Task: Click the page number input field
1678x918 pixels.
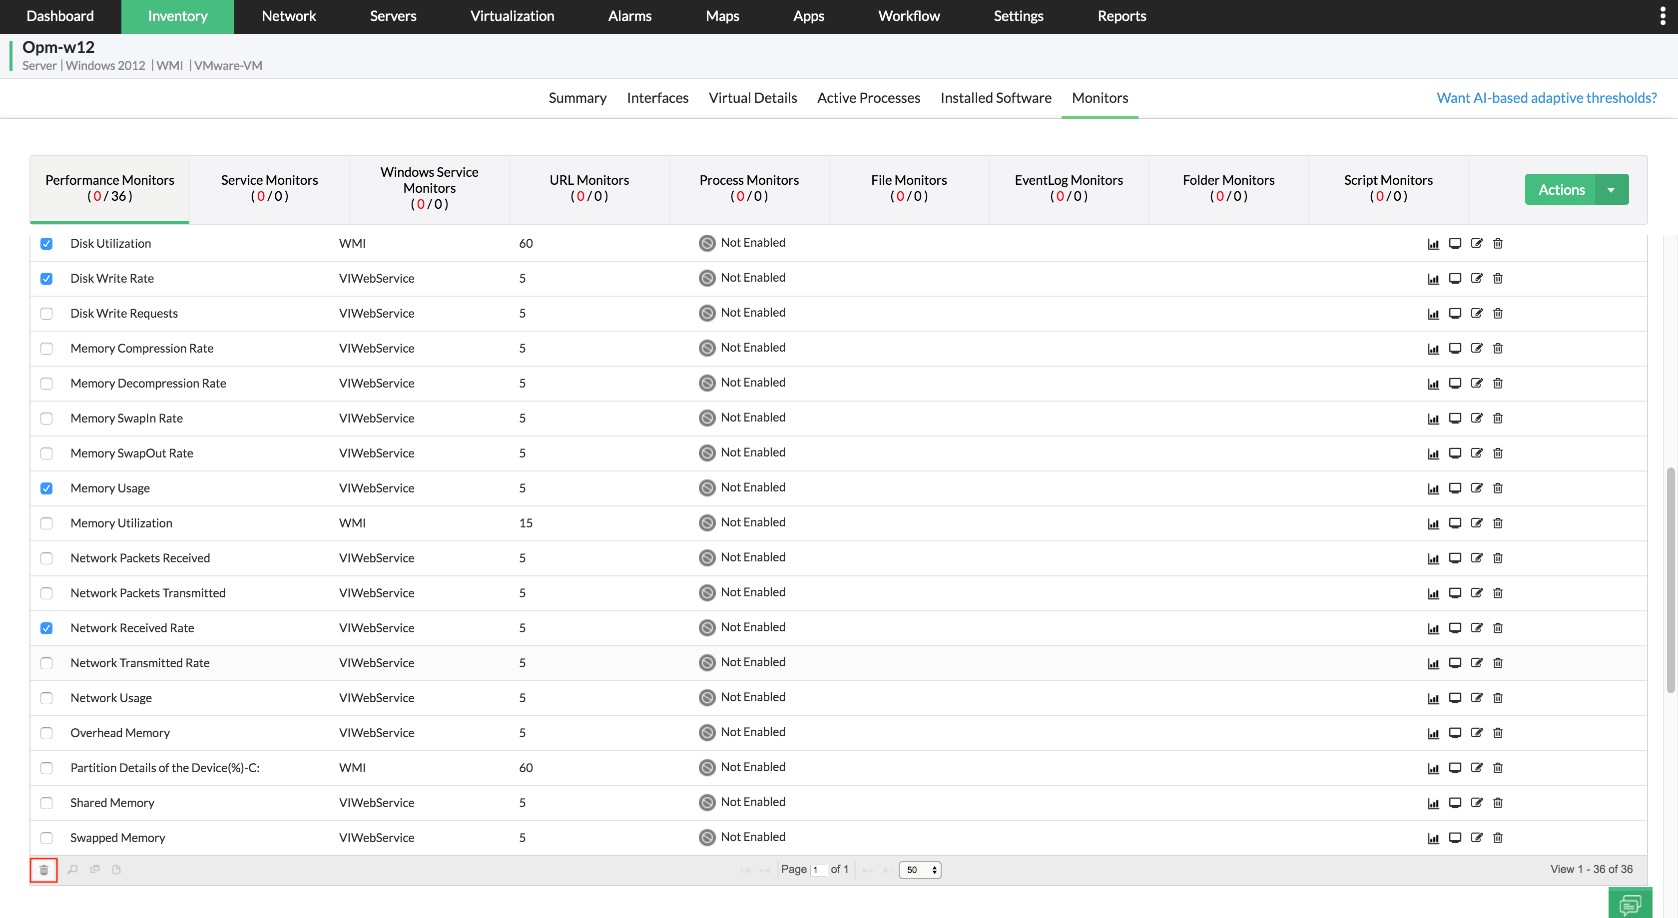Action: point(818,870)
